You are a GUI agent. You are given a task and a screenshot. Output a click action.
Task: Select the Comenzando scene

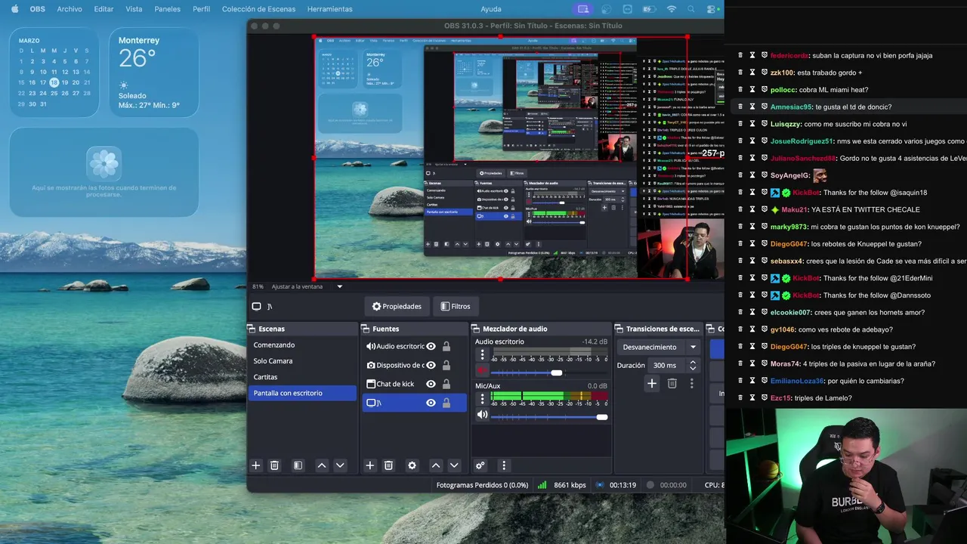pyautogui.click(x=302, y=345)
